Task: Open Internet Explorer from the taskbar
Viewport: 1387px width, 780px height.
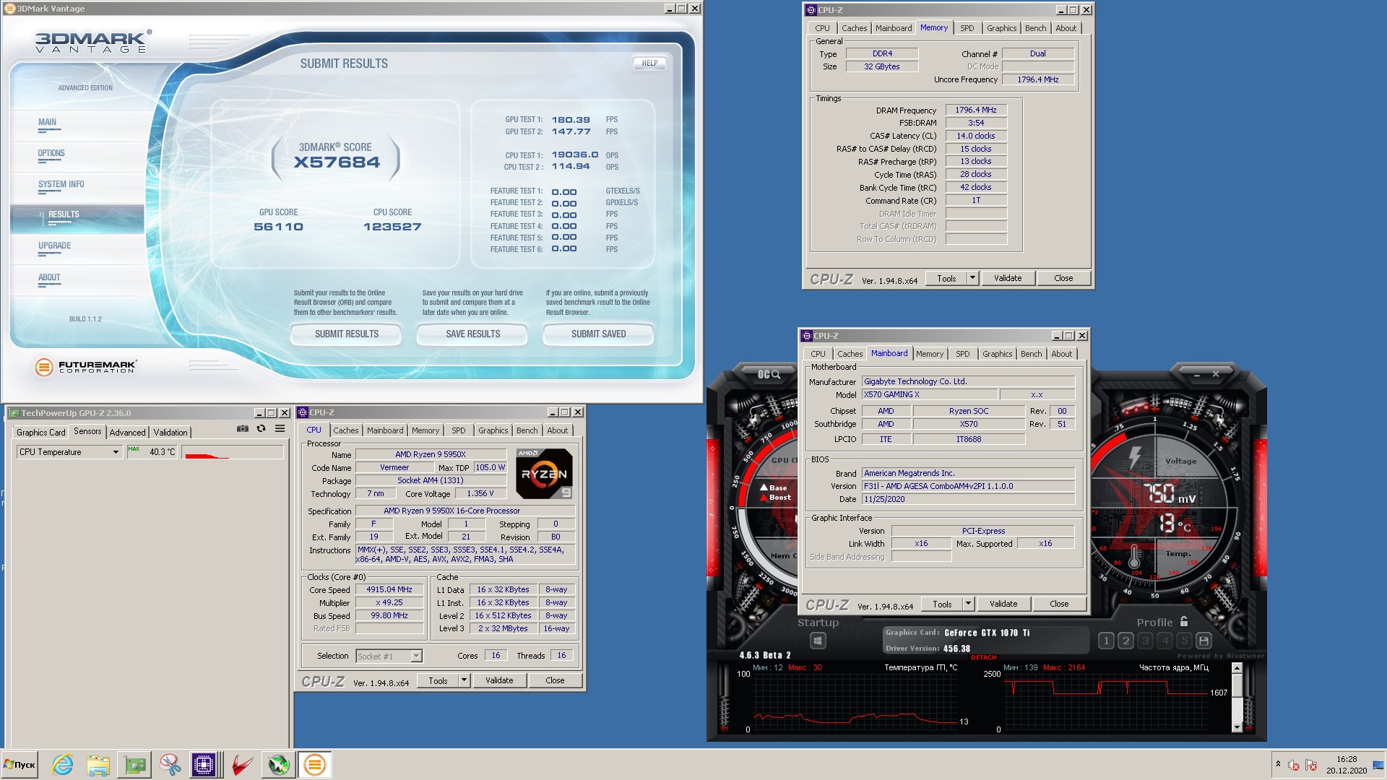Action: point(63,765)
